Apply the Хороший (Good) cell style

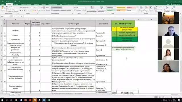coord(111,10)
